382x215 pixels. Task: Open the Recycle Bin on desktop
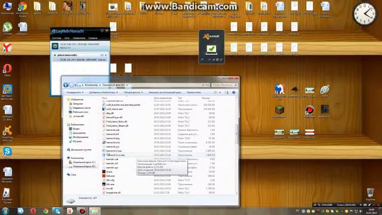point(370,194)
